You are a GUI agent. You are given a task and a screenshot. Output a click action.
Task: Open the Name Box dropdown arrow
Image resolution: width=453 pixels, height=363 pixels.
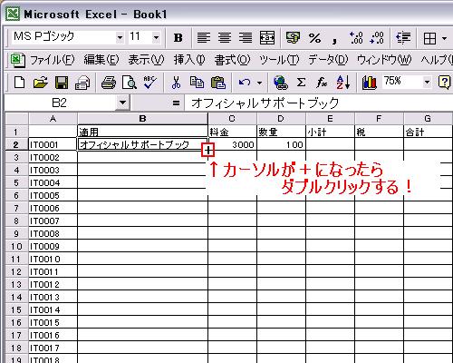(x=122, y=103)
